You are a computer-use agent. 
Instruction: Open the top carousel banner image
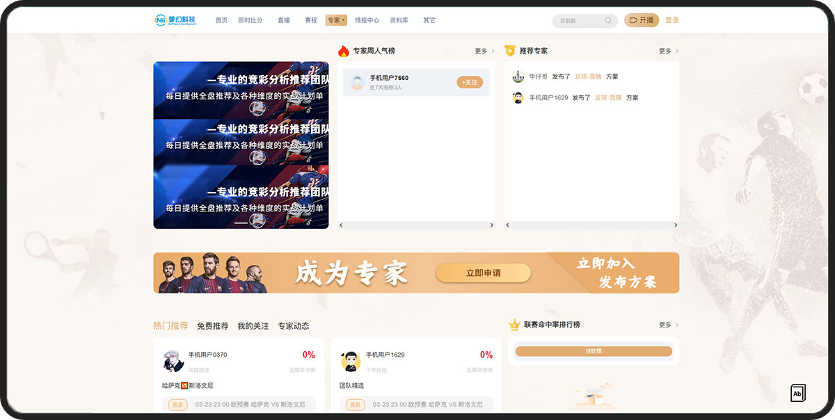pos(241,90)
